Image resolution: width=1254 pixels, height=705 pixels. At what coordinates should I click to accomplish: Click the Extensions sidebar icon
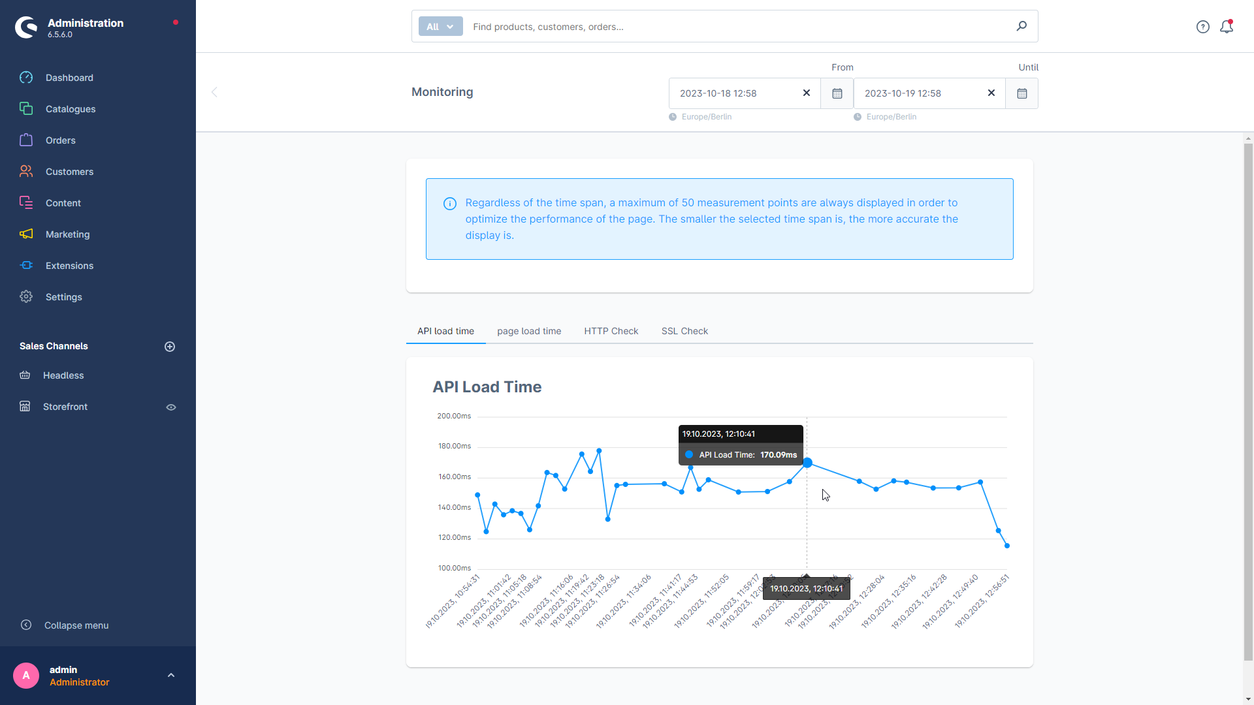tap(27, 265)
